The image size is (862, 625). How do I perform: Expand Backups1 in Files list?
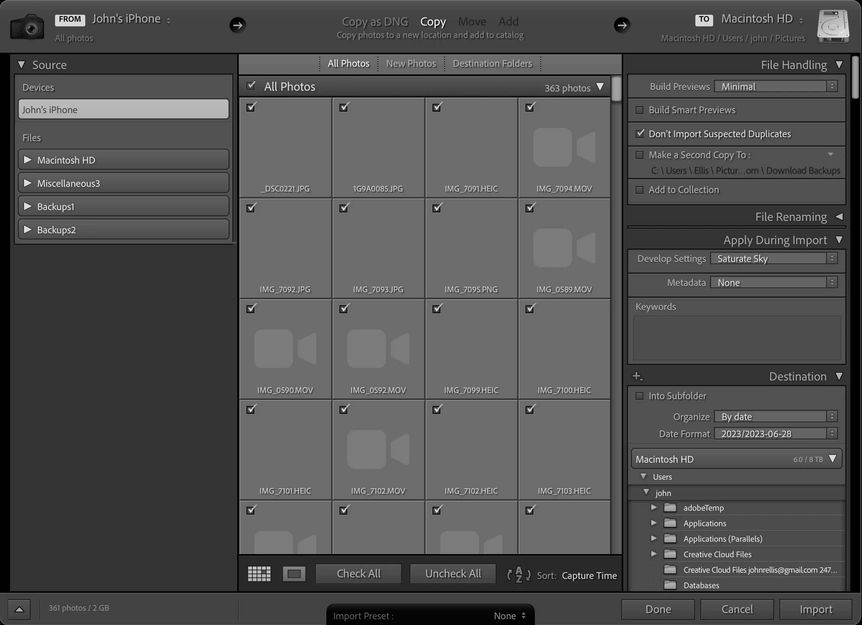pos(27,206)
